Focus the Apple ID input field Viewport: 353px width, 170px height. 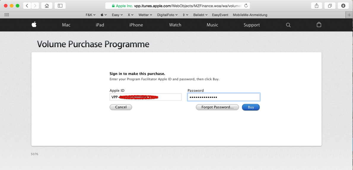[x=146, y=97]
